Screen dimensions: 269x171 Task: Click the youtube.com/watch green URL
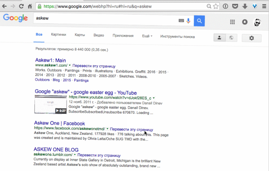[110, 98]
